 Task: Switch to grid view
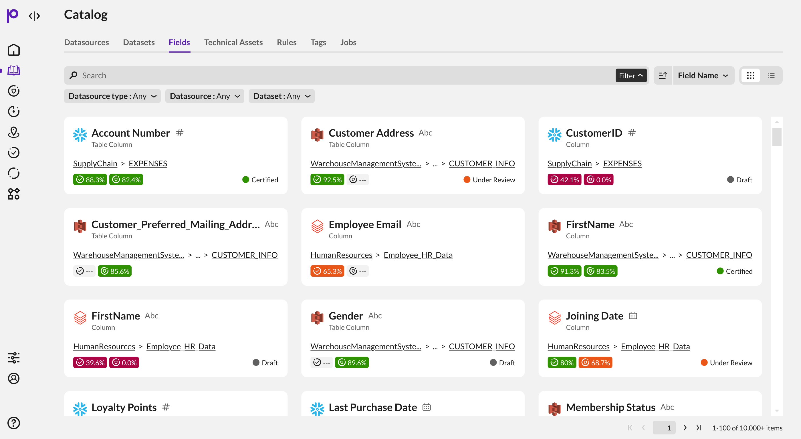[750, 75]
